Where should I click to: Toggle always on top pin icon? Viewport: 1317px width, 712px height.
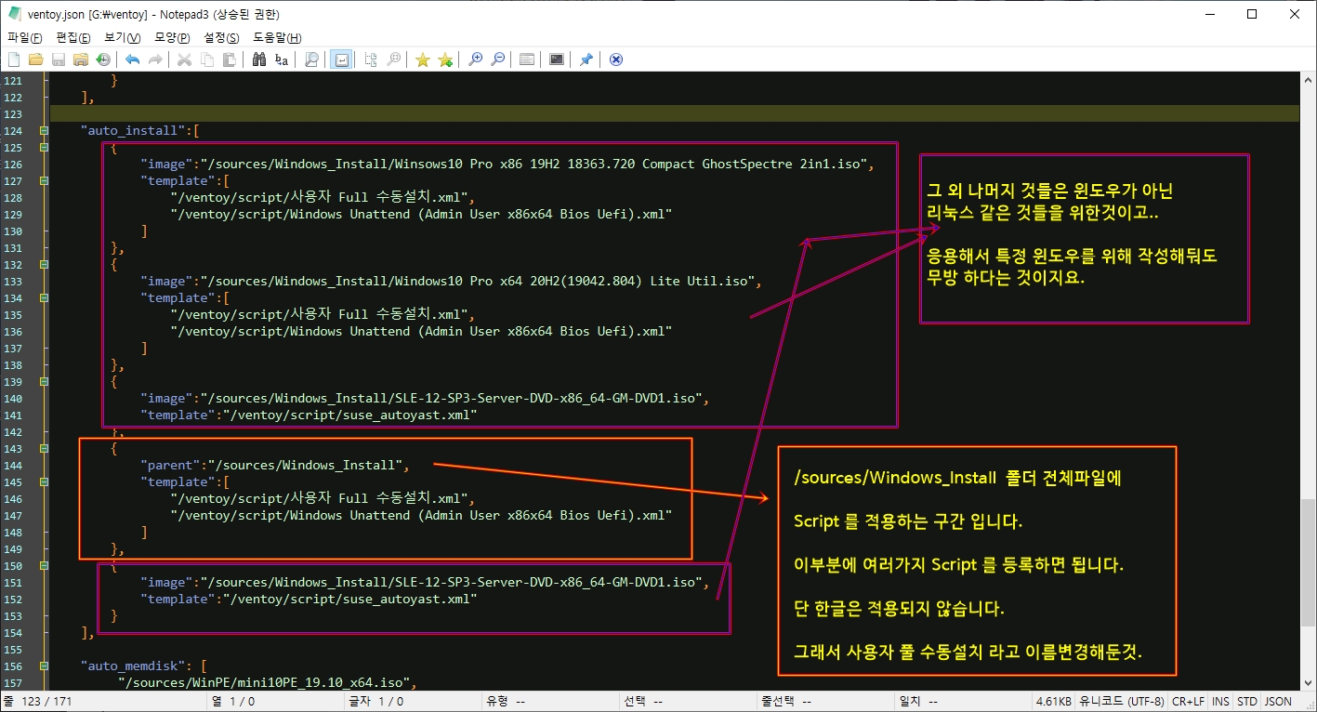click(x=586, y=59)
